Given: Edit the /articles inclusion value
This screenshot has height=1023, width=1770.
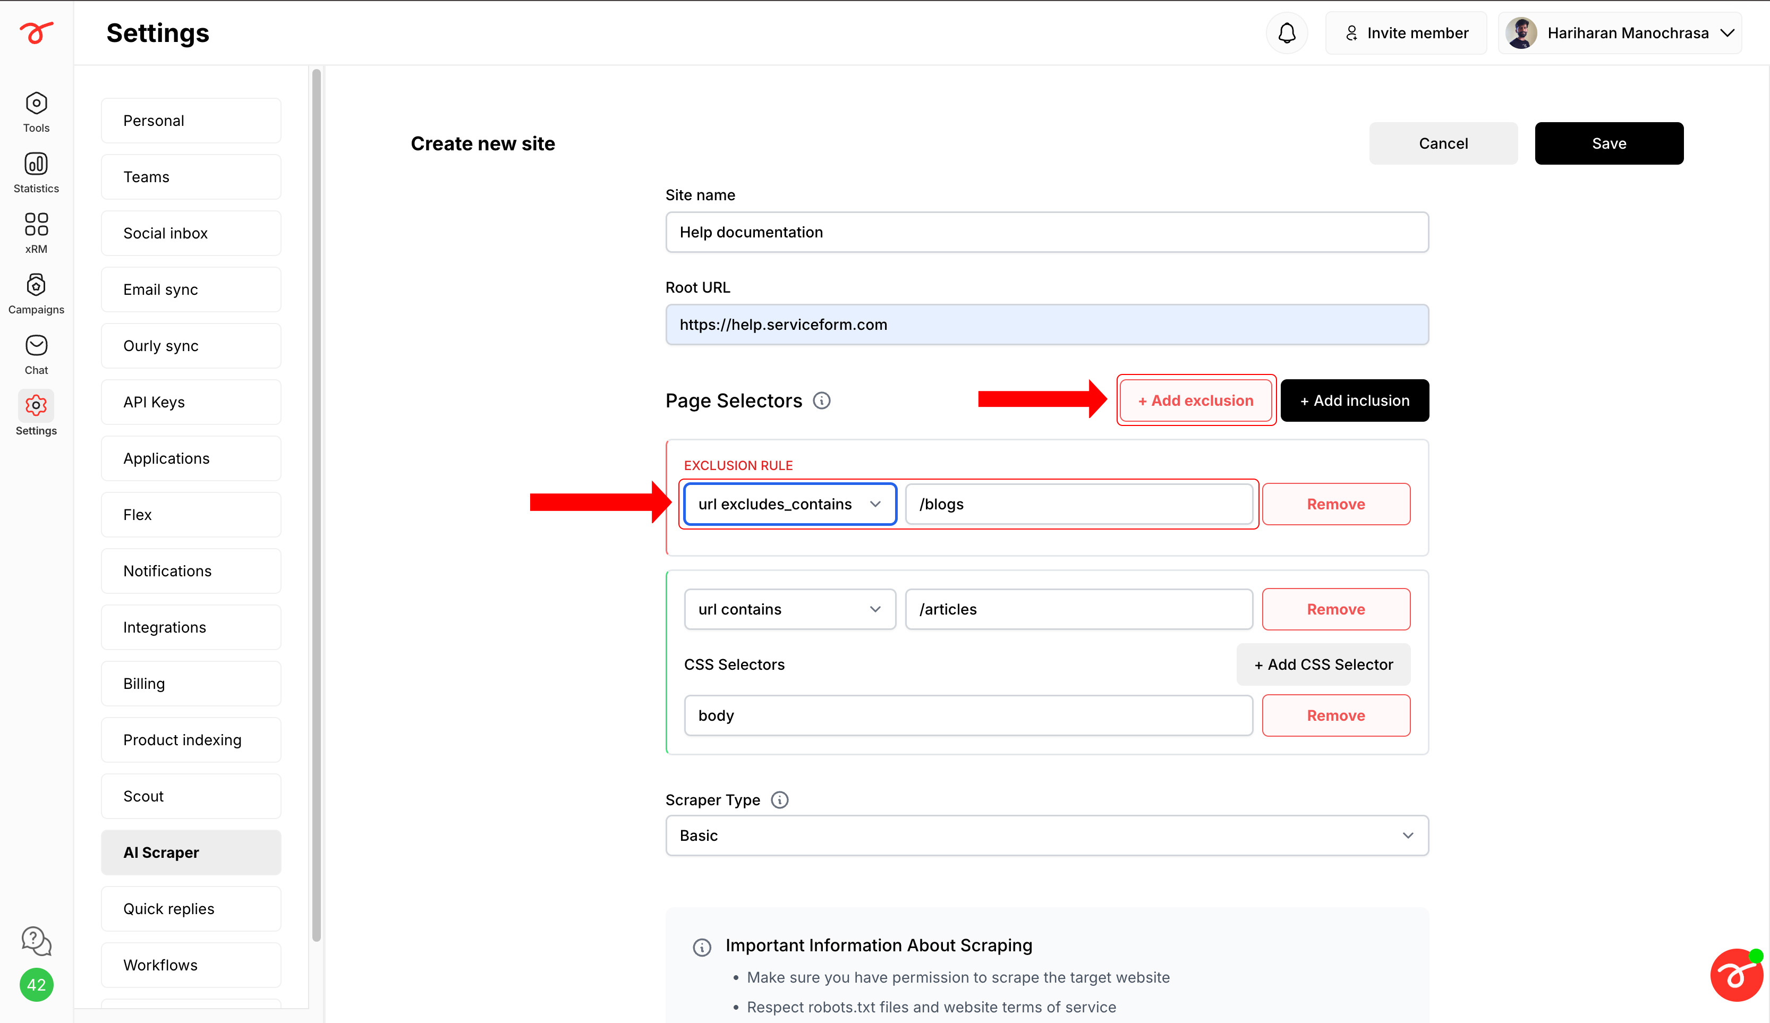Looking at the screenshot, I should 1079,609.
